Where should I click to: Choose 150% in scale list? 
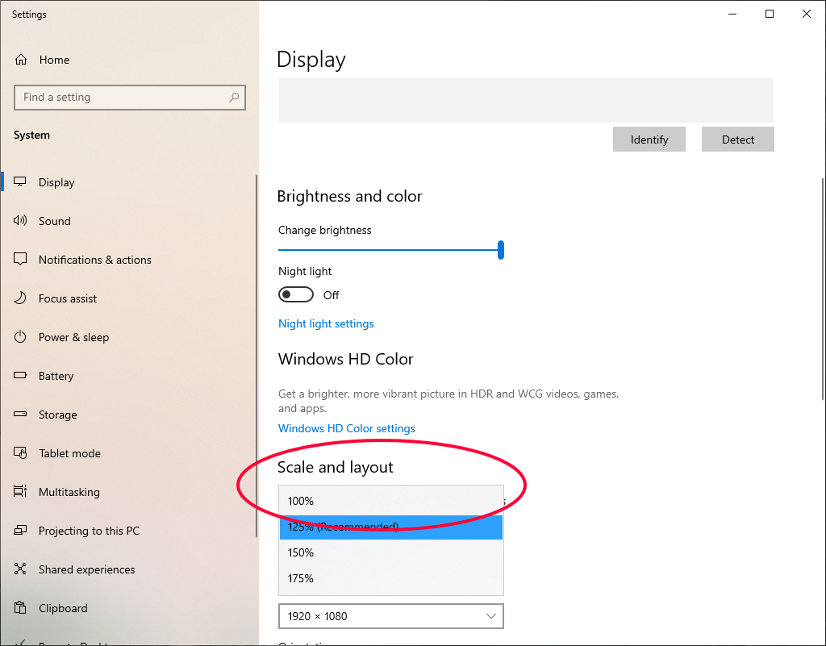(301, 552)
